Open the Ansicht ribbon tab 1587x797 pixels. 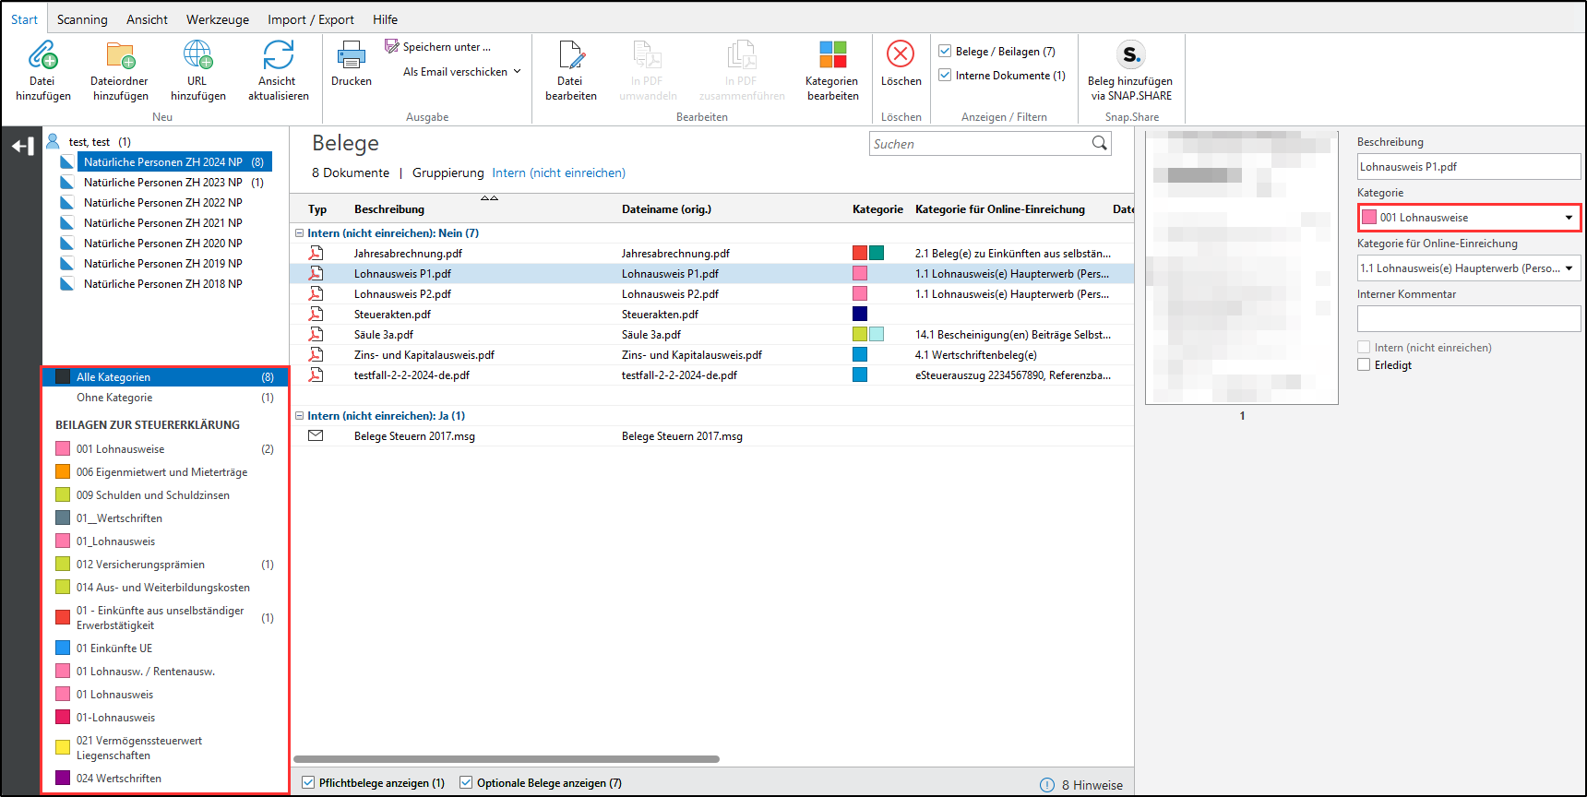(147, 19)
